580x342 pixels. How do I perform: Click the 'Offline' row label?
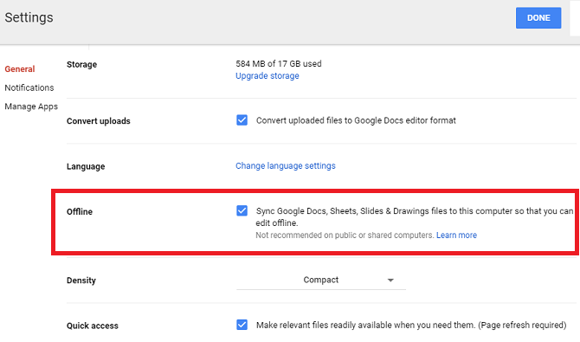pyautogui.click(x=80, y=212)
